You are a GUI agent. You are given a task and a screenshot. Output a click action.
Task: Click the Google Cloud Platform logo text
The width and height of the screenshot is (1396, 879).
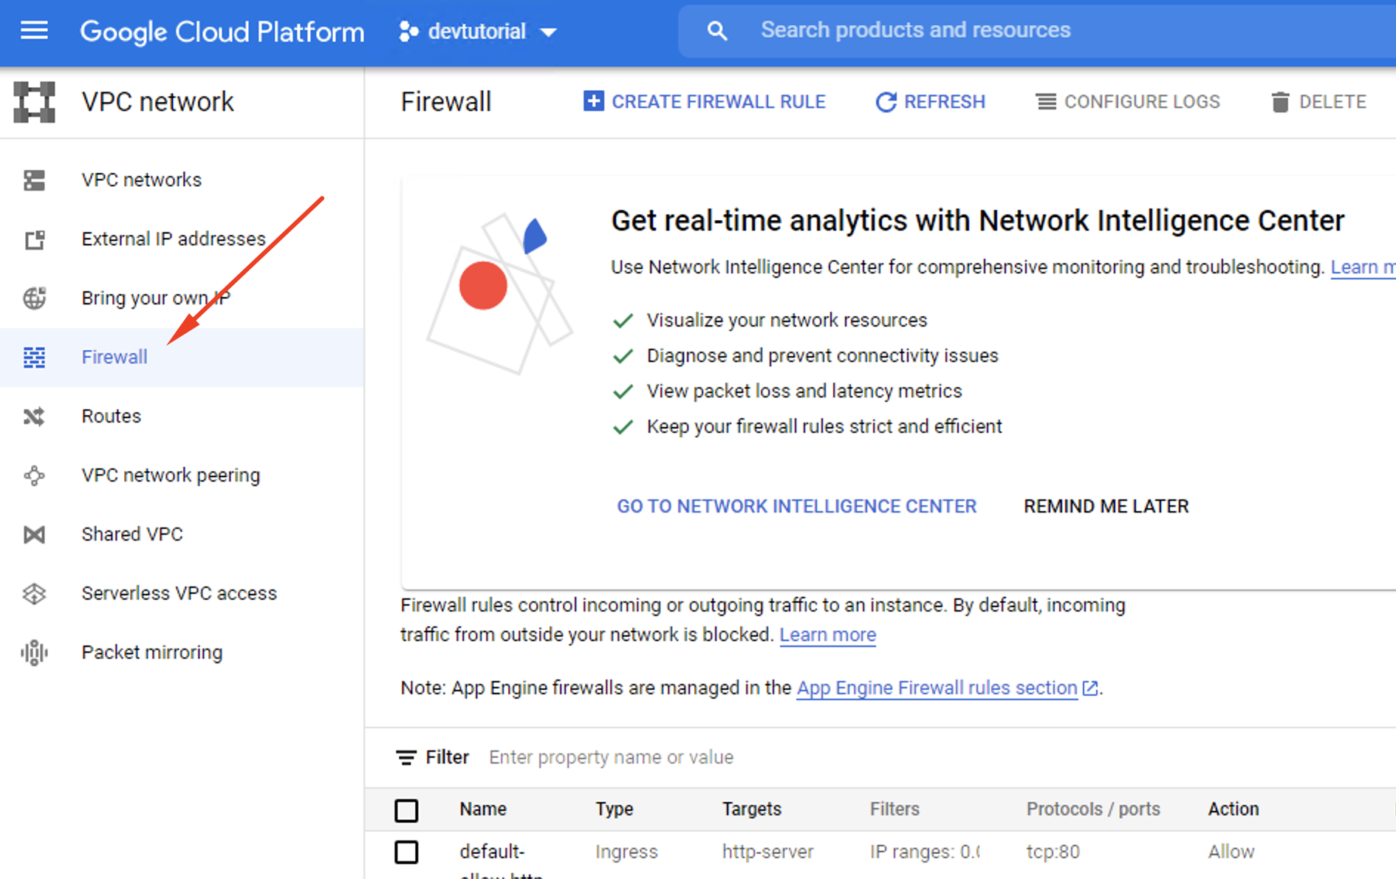[222, 32]
